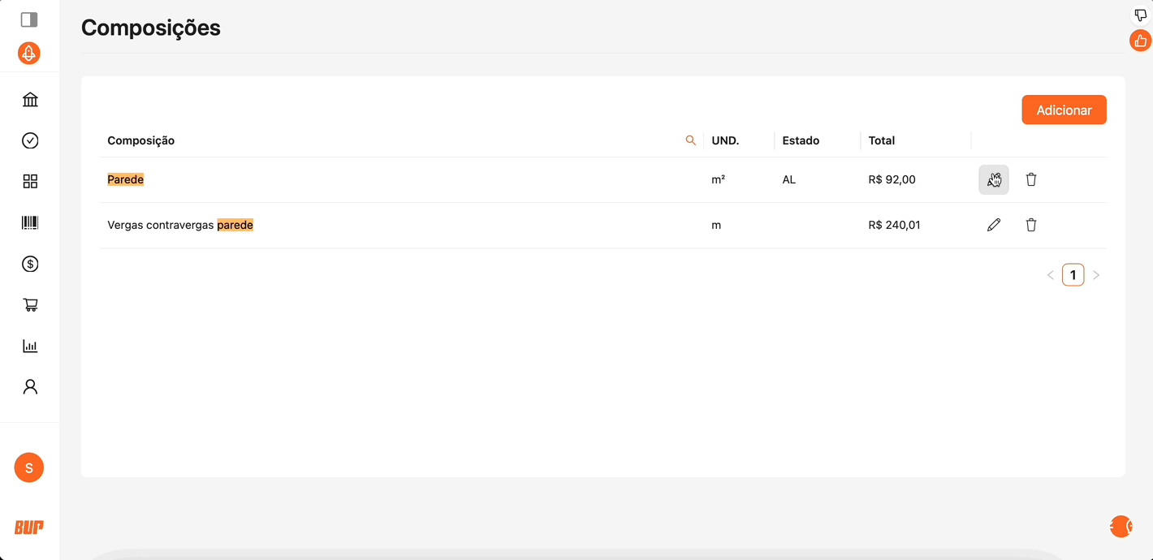The width and height of the screenshot is (1153, 560).
Task: Click the orange S user avatar
Action: click(x=29, y=467)
